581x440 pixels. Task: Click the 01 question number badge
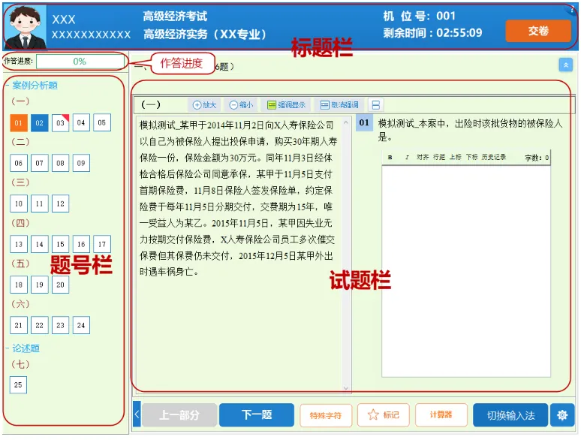click(x=364, y=122)
